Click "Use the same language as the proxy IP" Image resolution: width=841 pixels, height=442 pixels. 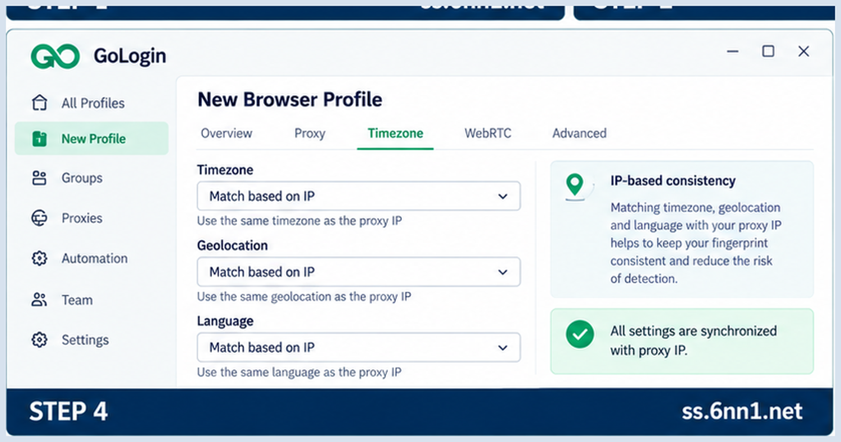click(x=299, y=372)
